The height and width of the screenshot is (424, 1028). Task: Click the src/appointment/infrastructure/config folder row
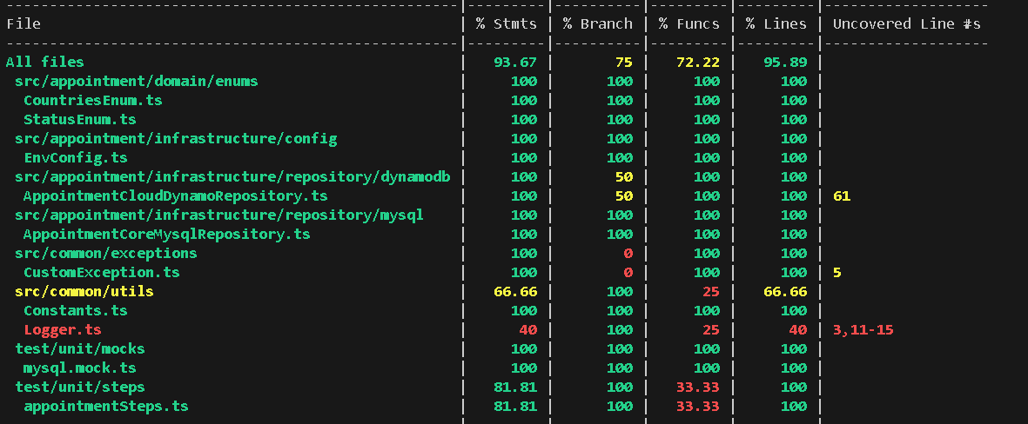click(x=176, y=139)
